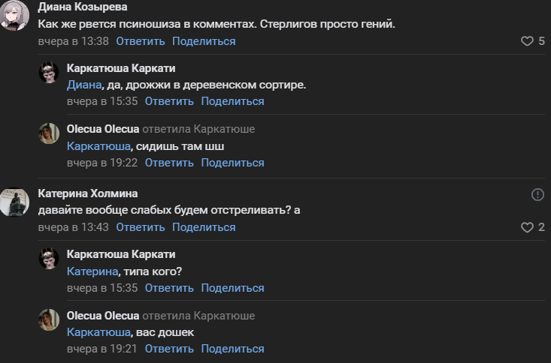551x363 pixels.
Task: Click the warning icon on Катерина Холмина's comment
Action: pyautogui.click(x=537, y=194)
